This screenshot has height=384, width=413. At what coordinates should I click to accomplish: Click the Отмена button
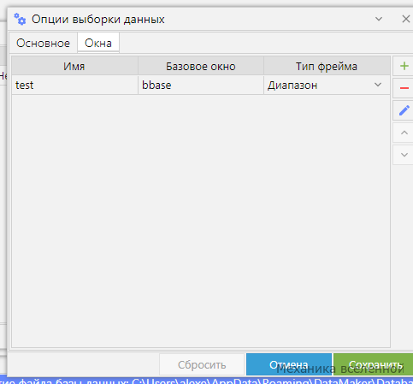point(289,364)
